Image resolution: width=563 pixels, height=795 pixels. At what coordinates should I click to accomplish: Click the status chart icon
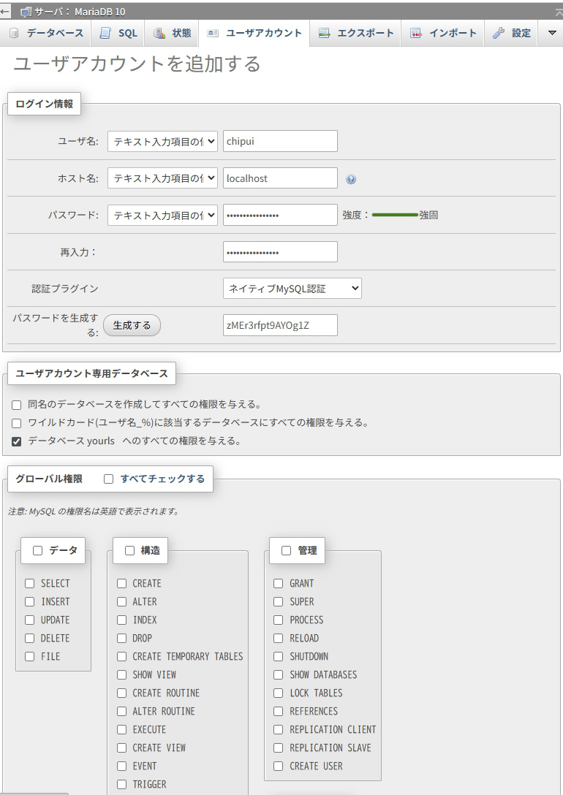(x=159, y=34)
